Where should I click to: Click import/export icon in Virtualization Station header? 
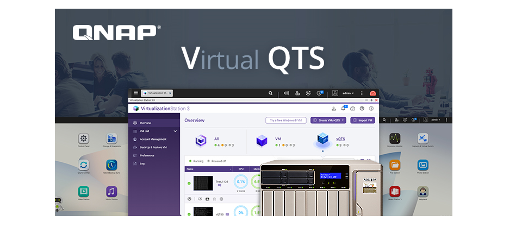334,109
